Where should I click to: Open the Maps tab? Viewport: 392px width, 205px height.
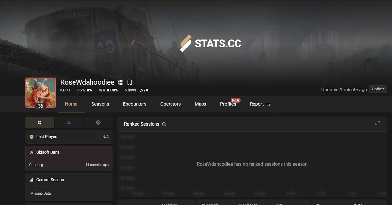[200, 104]
